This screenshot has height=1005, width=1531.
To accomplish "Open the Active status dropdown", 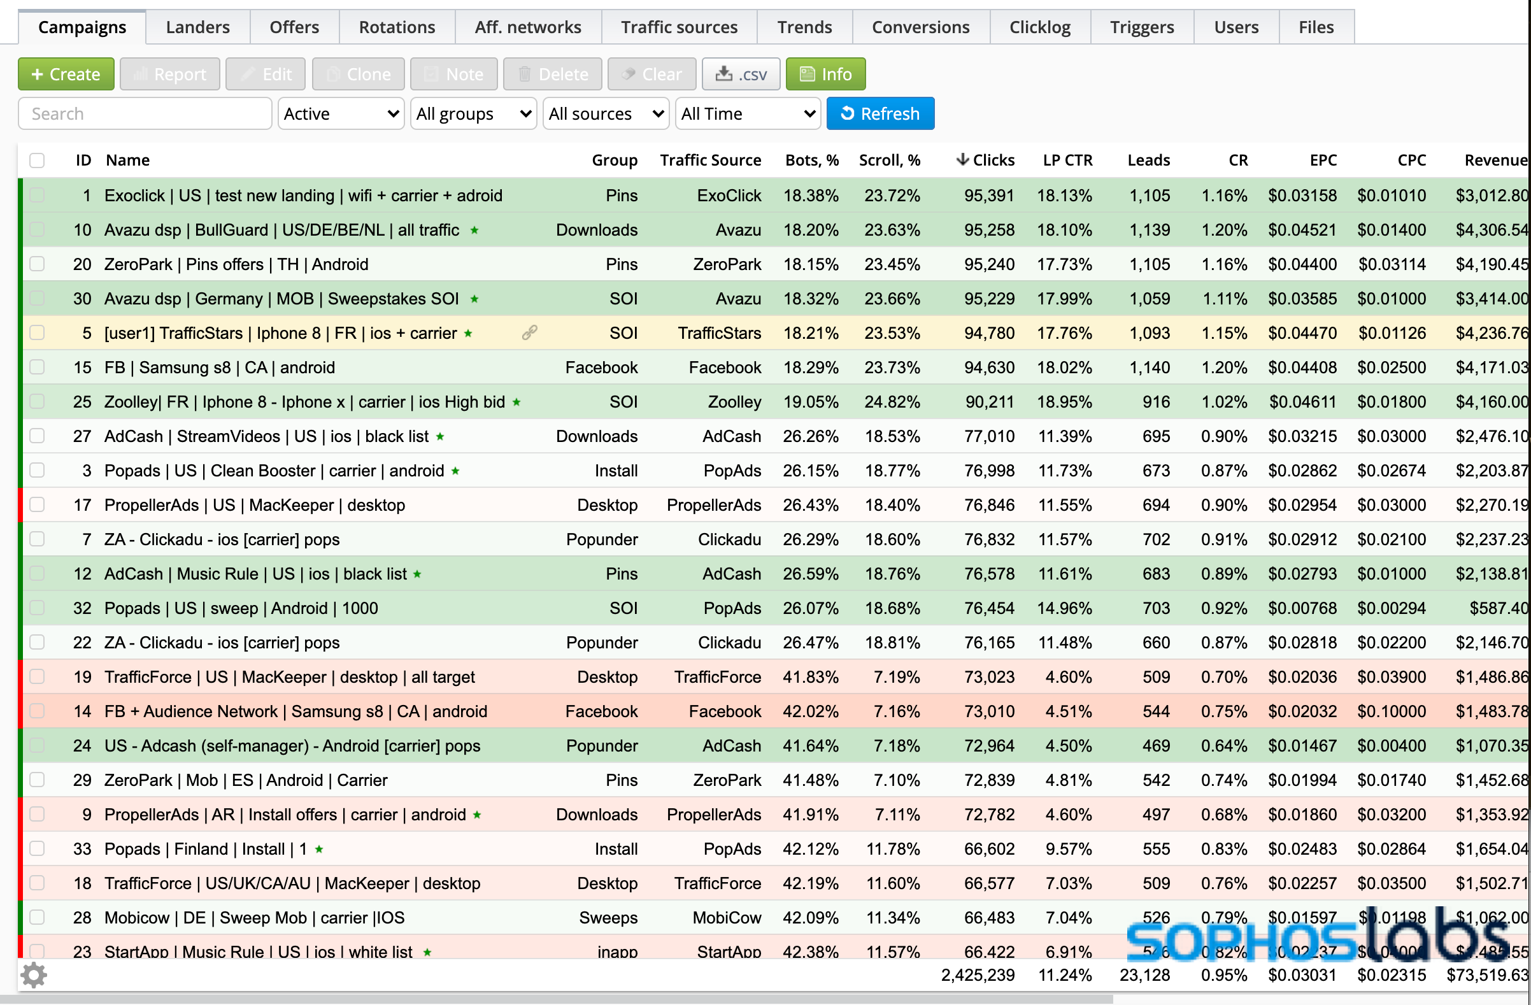I will coord(340,113).
